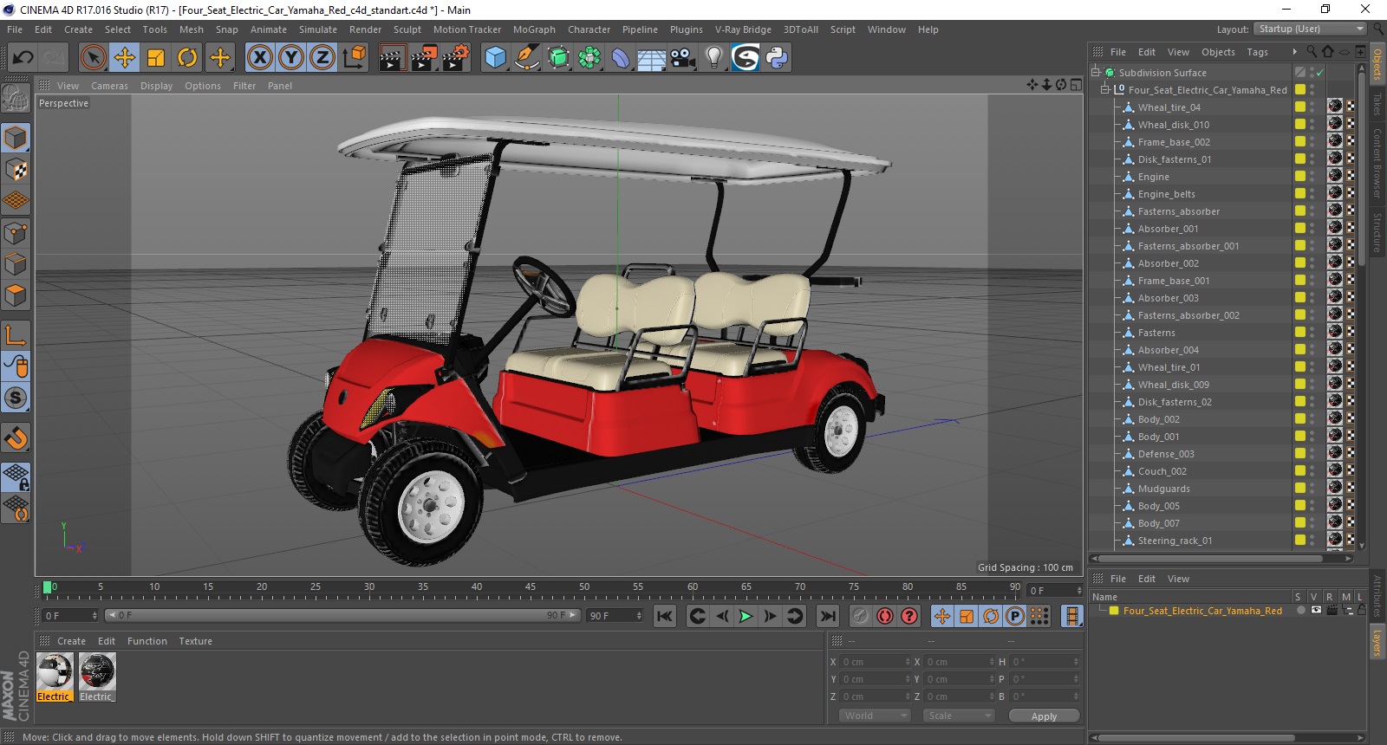1387x745 pixels.
Task: Click the Apply coordinates button
Action: click(x=1044, y=716)
